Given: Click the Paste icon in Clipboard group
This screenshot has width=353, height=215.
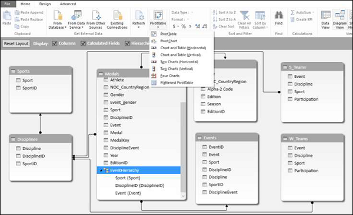Looking at the screenshot, I should [x=6, y=18].
